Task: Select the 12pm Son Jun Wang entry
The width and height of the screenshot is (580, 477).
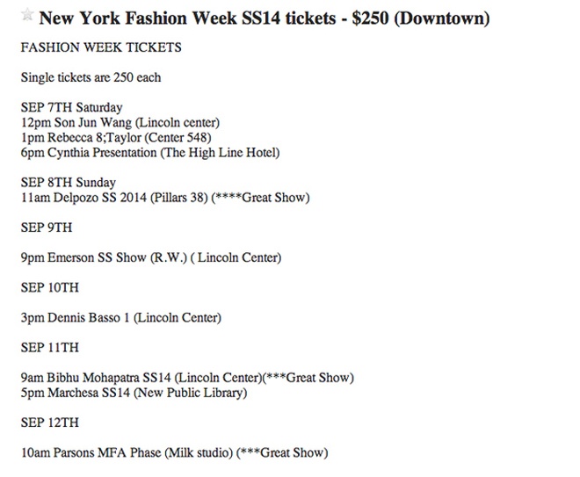Action: click(x=120, y=122)
